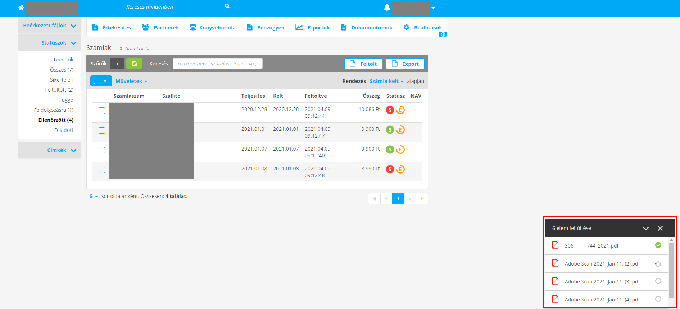Open the Pénzügyek menu
Image resolution: width=680 pixels, height=309 pixels.
tap(266, 27)
